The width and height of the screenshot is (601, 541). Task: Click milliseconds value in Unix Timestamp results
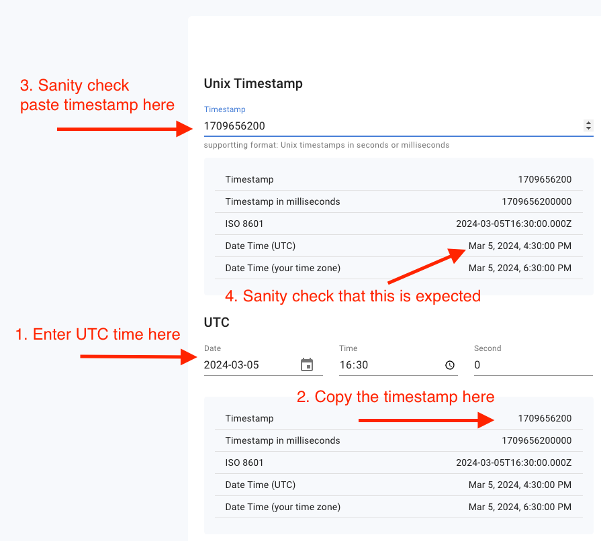click(x=537, y=201)
